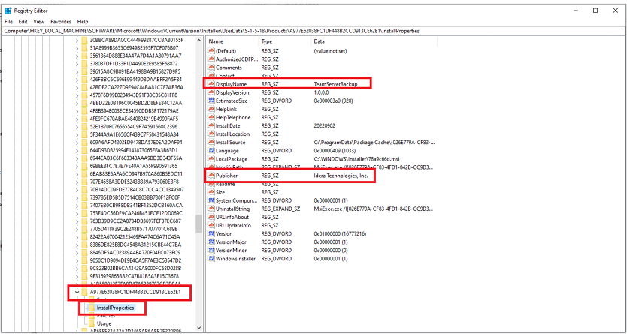
Task: Select key 9050C1D9094DE9E4CA5F7AE3C53547D2
Action: coord(135,260)
